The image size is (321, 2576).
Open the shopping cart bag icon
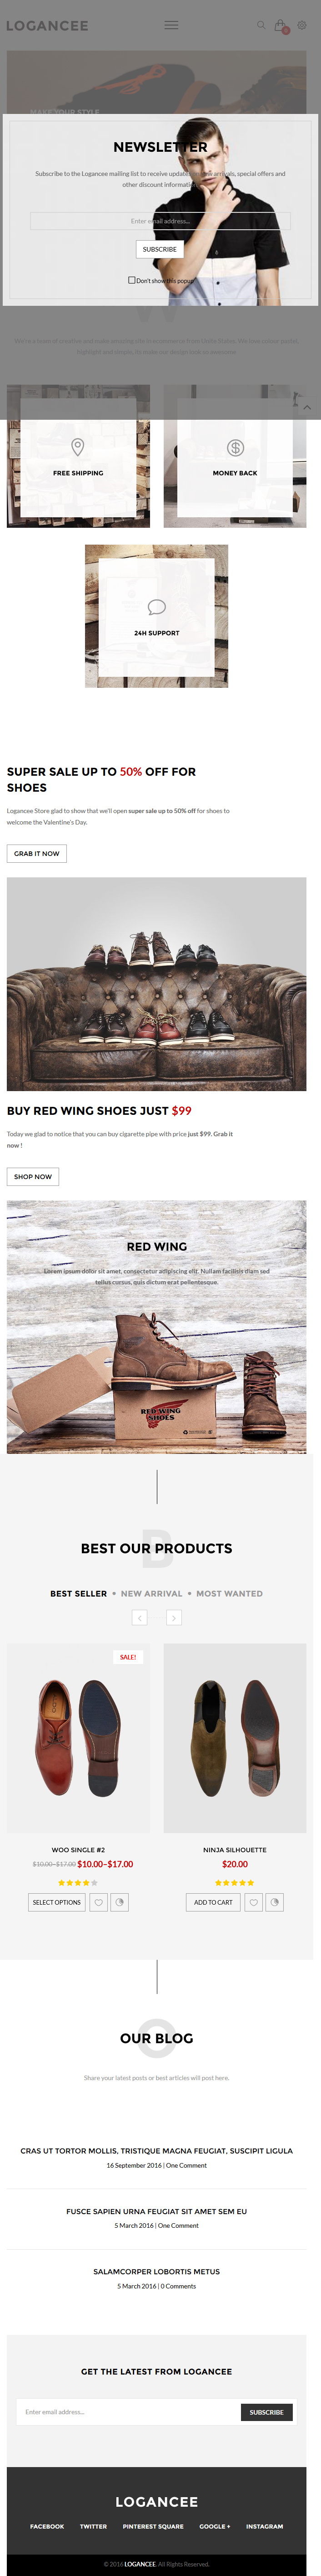pos(280,25)
